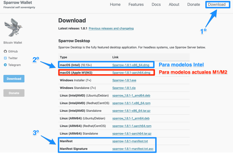Click the Telegram icon in sidebar
The height and width of the screenshot is (157, 233).
pyautogui.click(x=5, y=65)
